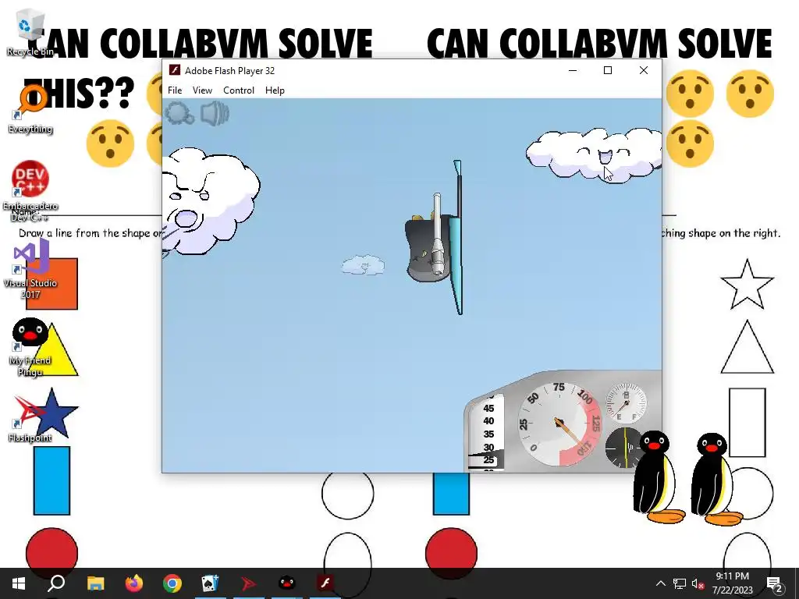Maximize the Adobe Flash Player window
The height and width of the screenshot is (599, 799).
[x=607, y=70]
